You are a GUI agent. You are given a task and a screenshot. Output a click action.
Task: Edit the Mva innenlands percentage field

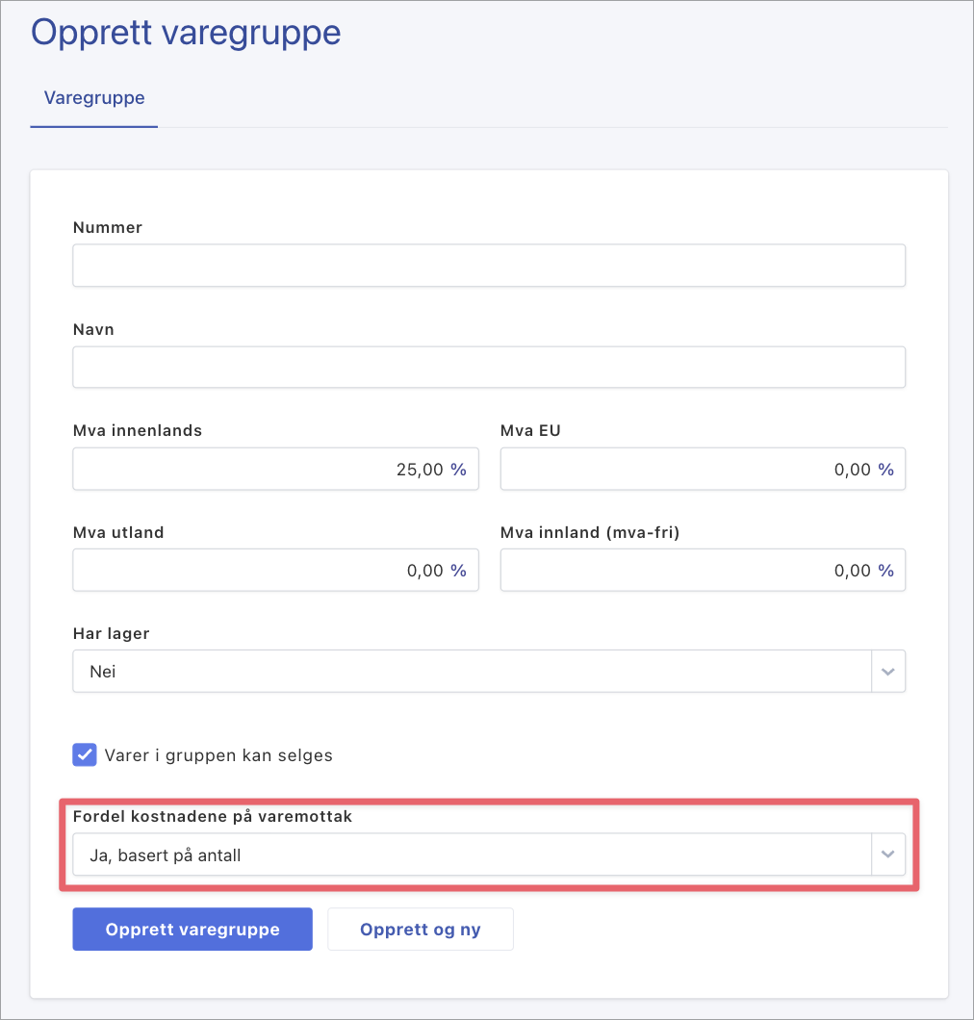tap(275, 469)
